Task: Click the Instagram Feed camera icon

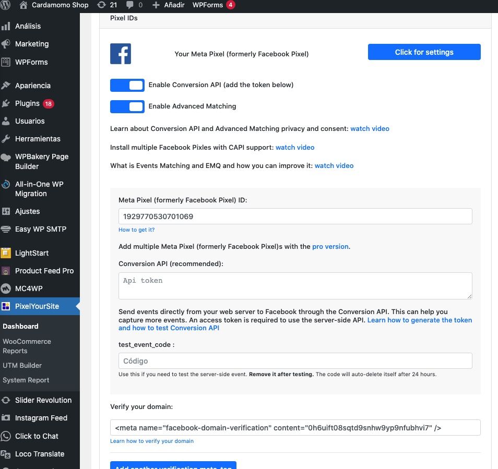Action: coord(6,418)
